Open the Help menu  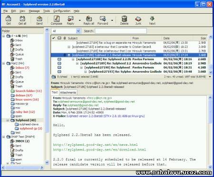point(77,11)
